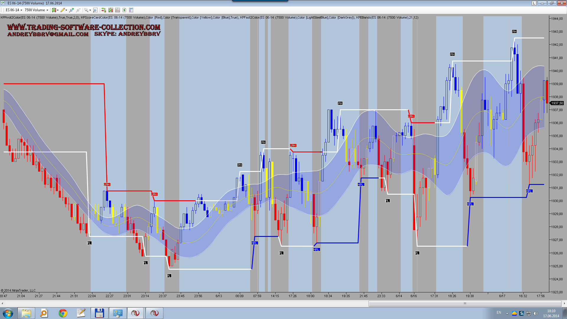This screenshot has height=319, width=567.
Task: Click the right scroll arrow of chart
Action: (x=564, y=303)
